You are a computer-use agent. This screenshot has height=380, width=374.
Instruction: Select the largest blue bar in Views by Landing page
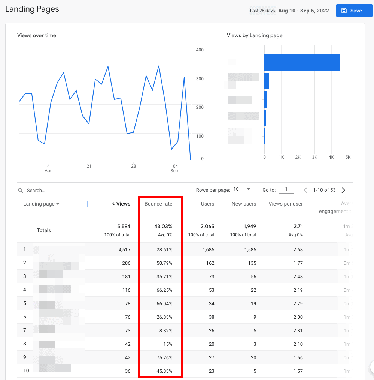point(302,63)
